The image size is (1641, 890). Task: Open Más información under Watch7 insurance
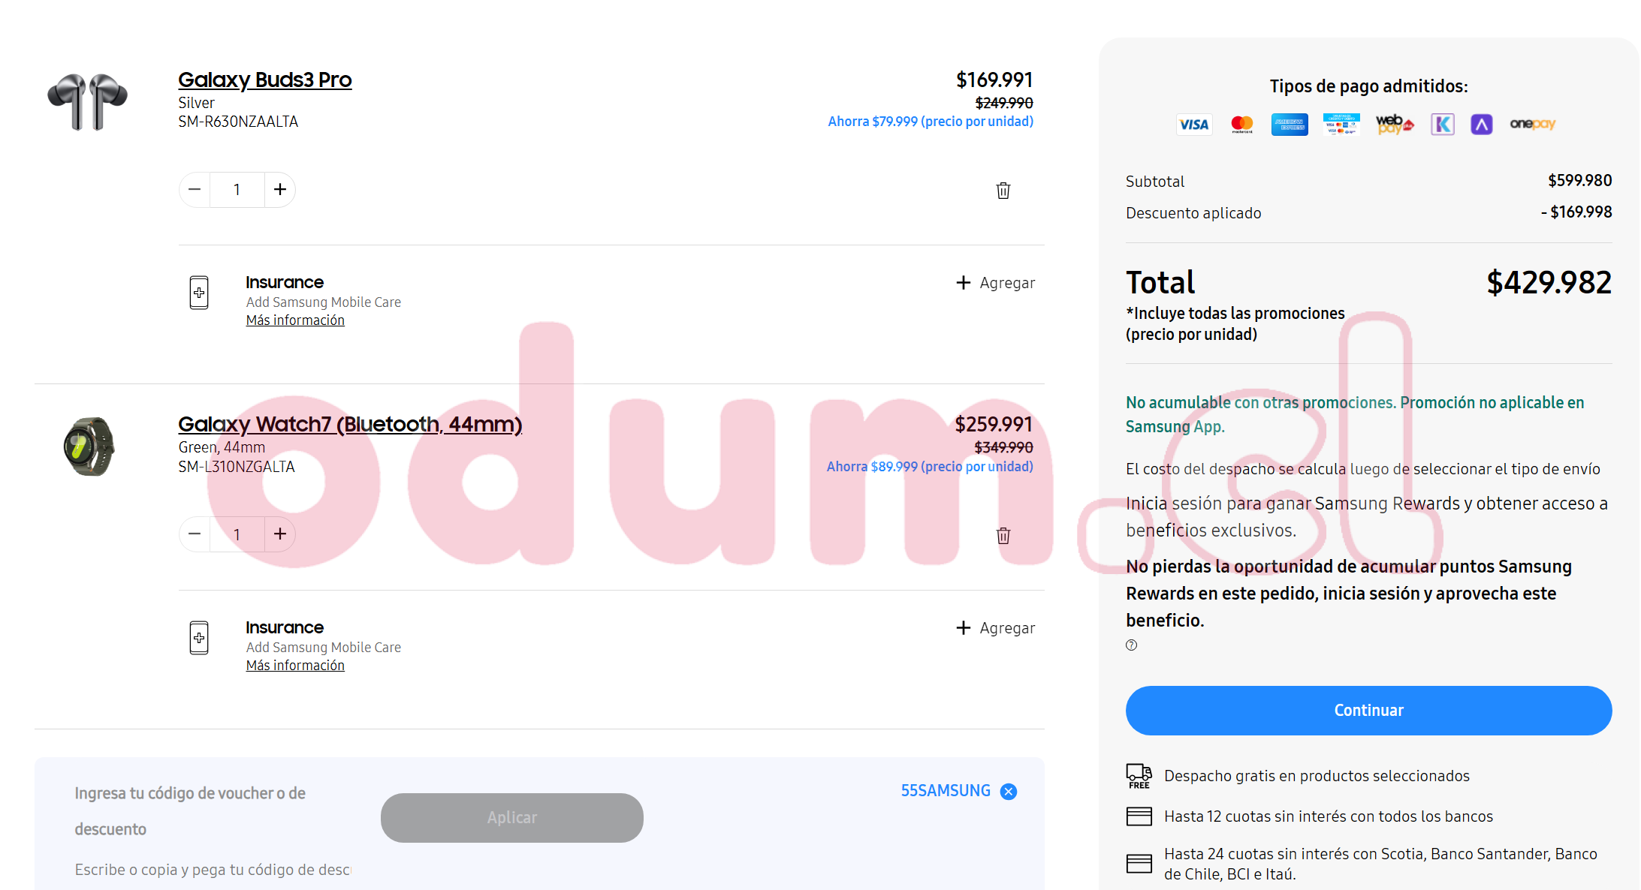[295, 666]
